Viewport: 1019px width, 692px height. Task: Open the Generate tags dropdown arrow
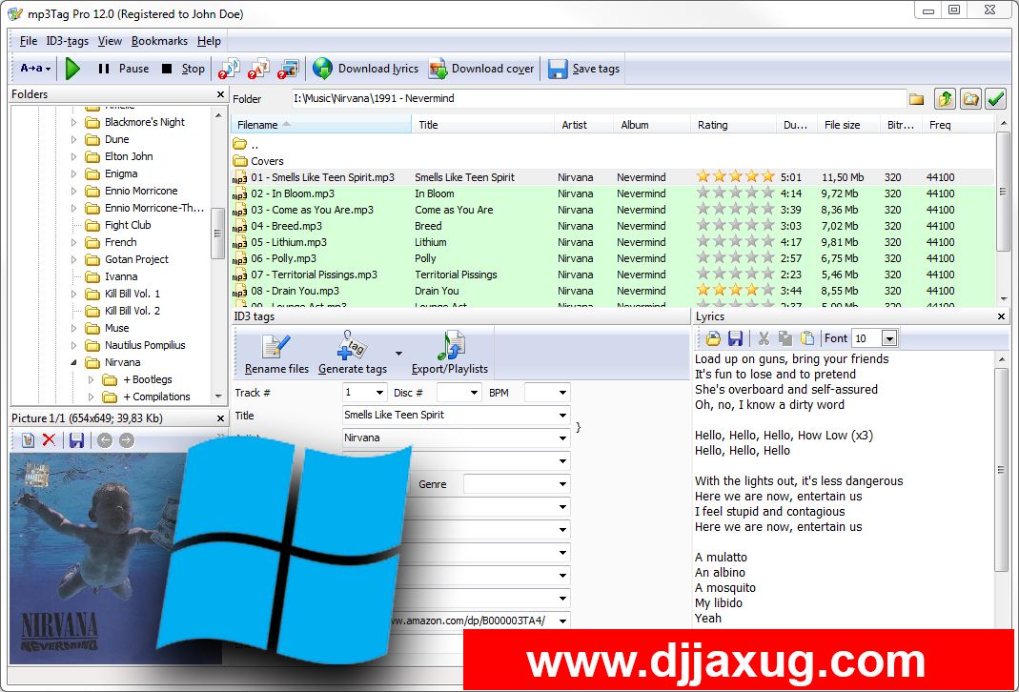coord(398,353)
